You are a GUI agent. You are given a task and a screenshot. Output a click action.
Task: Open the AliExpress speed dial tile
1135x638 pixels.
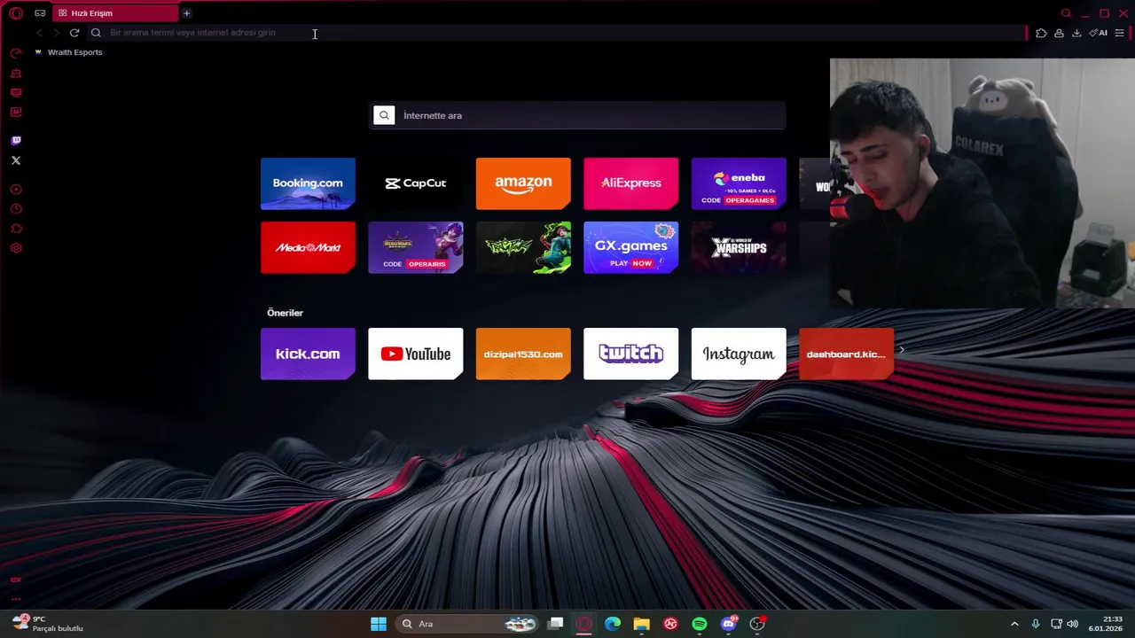coord(630,183)
